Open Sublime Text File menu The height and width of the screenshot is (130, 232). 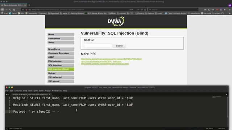coord(7,91)
